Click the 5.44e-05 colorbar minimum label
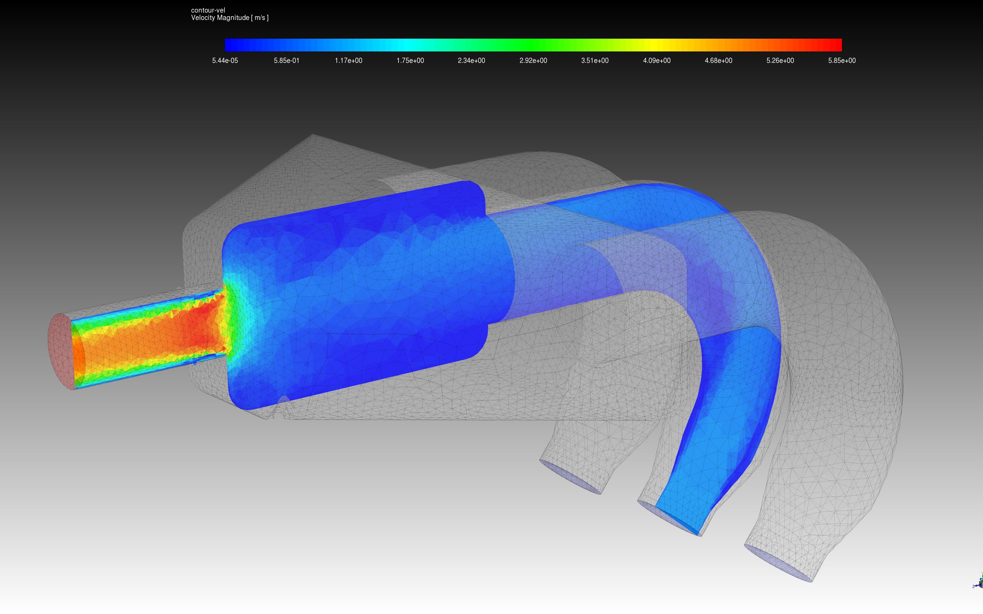Screen dimensions: 983x614 [x=225, y=61]
